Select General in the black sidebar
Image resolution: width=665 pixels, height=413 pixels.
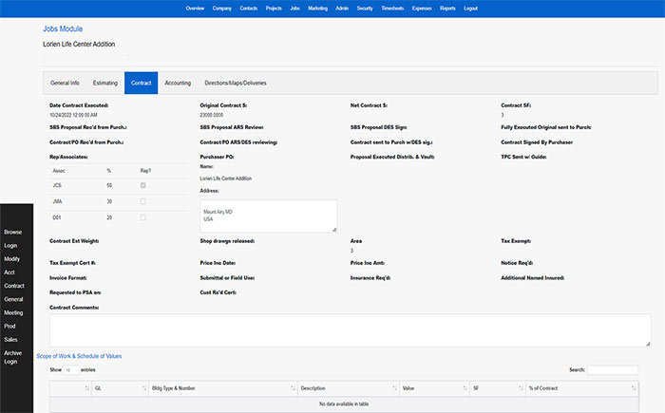click(13, 299)
